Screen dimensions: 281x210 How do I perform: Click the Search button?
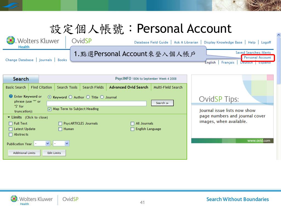(x=162, y=103)
